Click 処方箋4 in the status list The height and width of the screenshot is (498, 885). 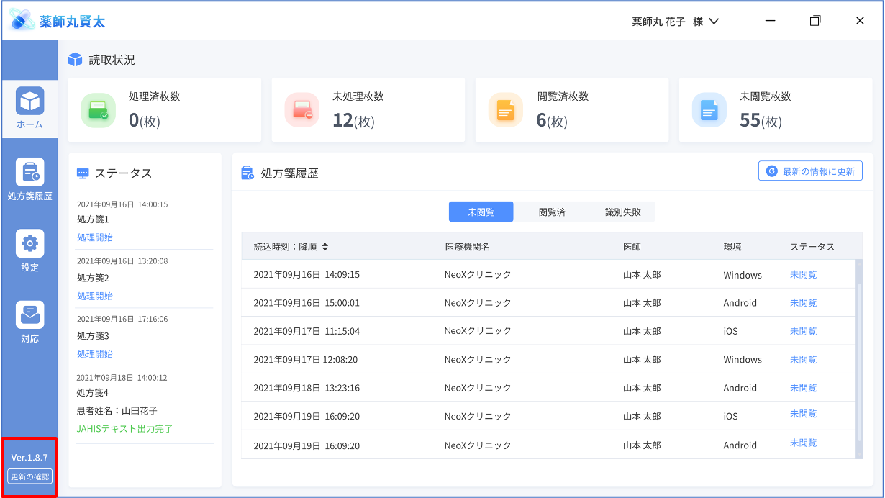(93, 392)
